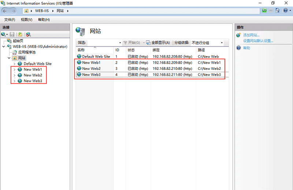Collapse the WEB-IIS server node

[4, 46]
